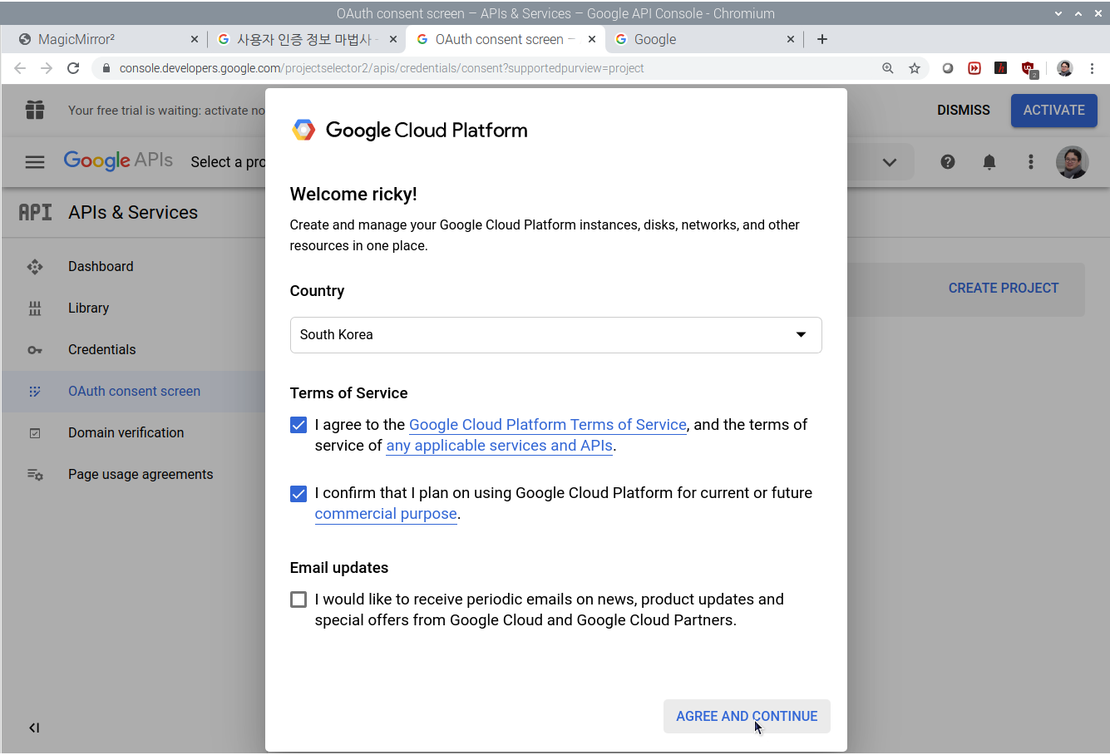Click the dark square extension icon
Image resolution: width=1110 pixels, height=755 pixels.
click(1001, 68)
